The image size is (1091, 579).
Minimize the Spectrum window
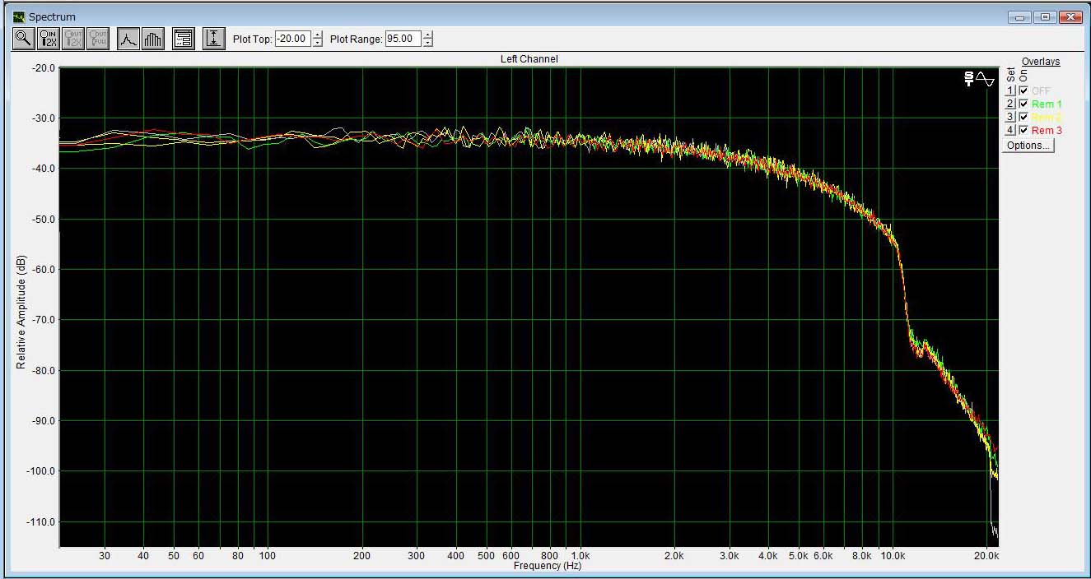pos(1021,16)
